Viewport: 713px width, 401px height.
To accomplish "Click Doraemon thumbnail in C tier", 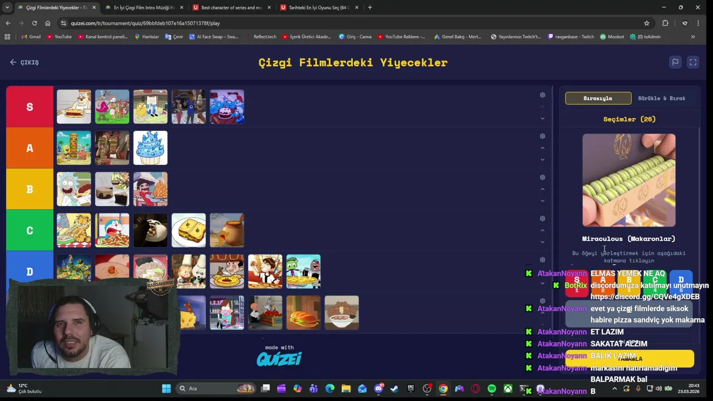I will 112,231.
